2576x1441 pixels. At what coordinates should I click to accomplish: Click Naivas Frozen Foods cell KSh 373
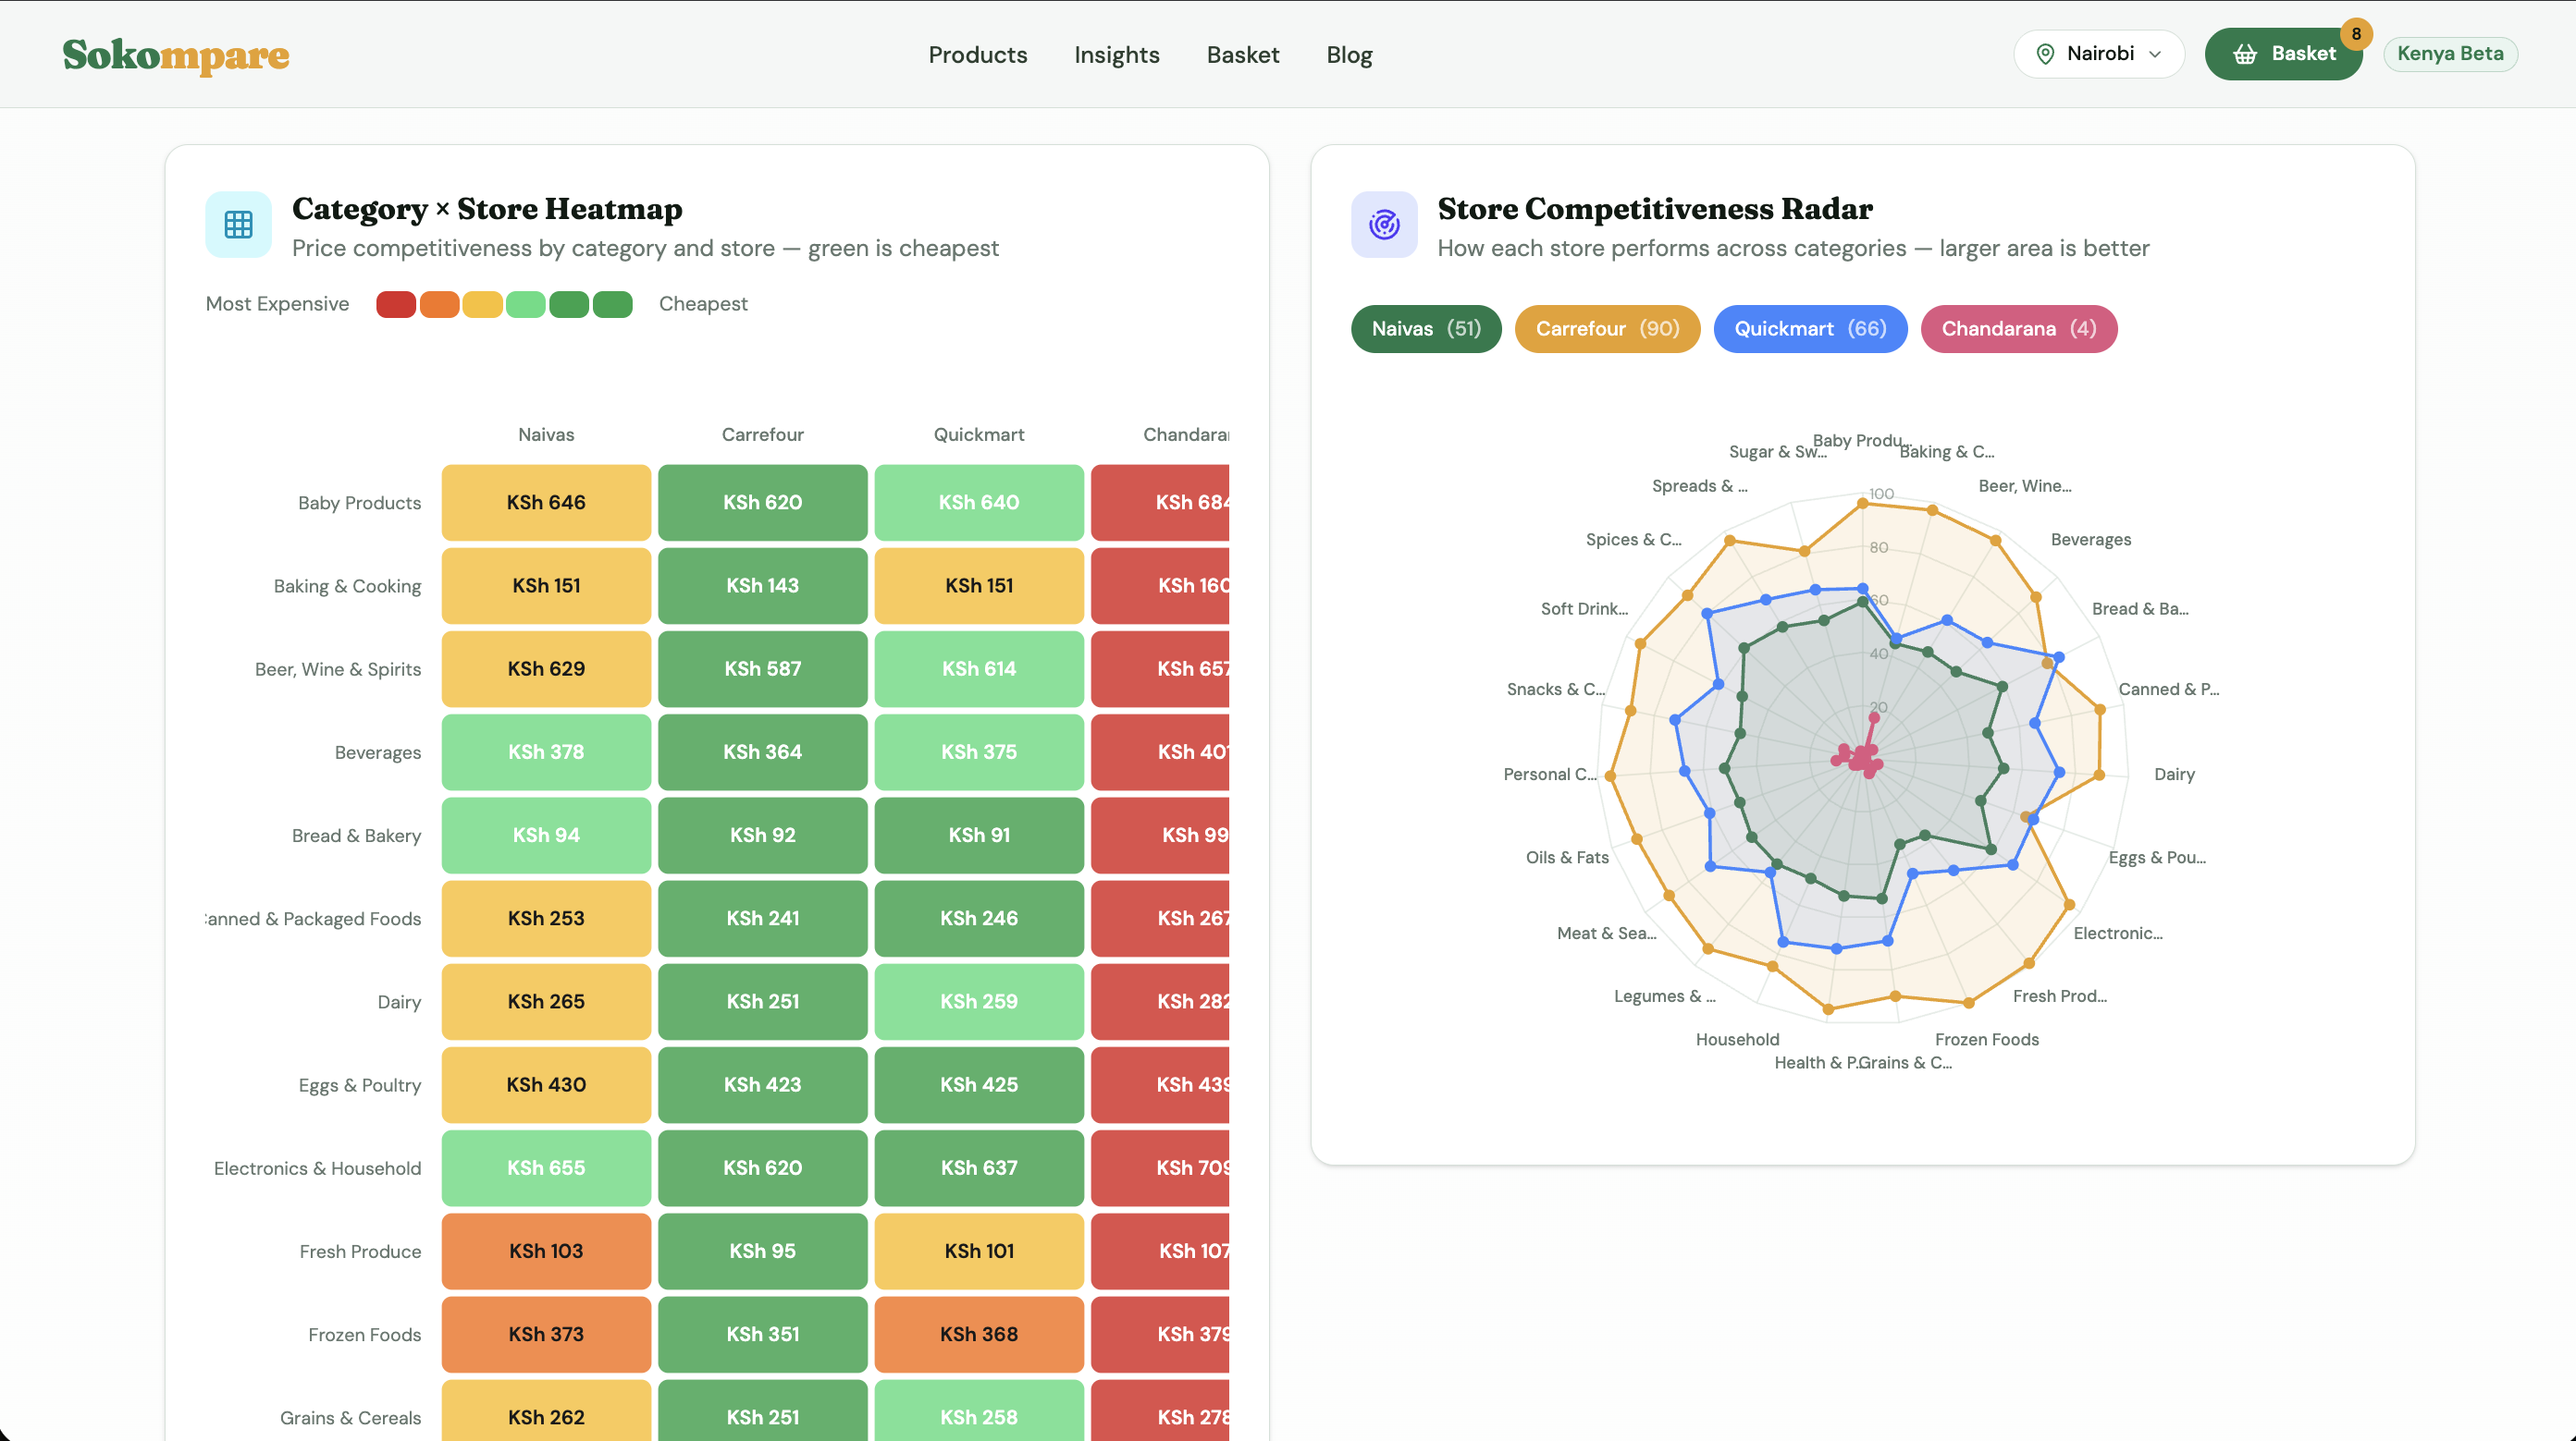[546, 1334]
